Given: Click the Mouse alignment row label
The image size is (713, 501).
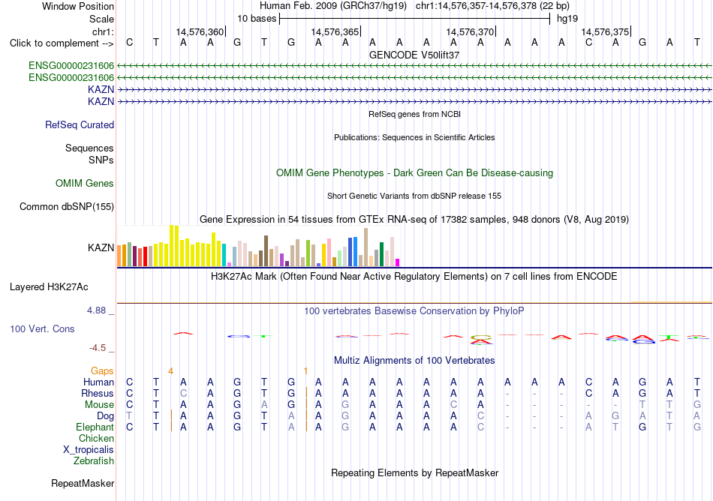Looking at the screenshot, I should pyautogui.click(x=100, y=405).
